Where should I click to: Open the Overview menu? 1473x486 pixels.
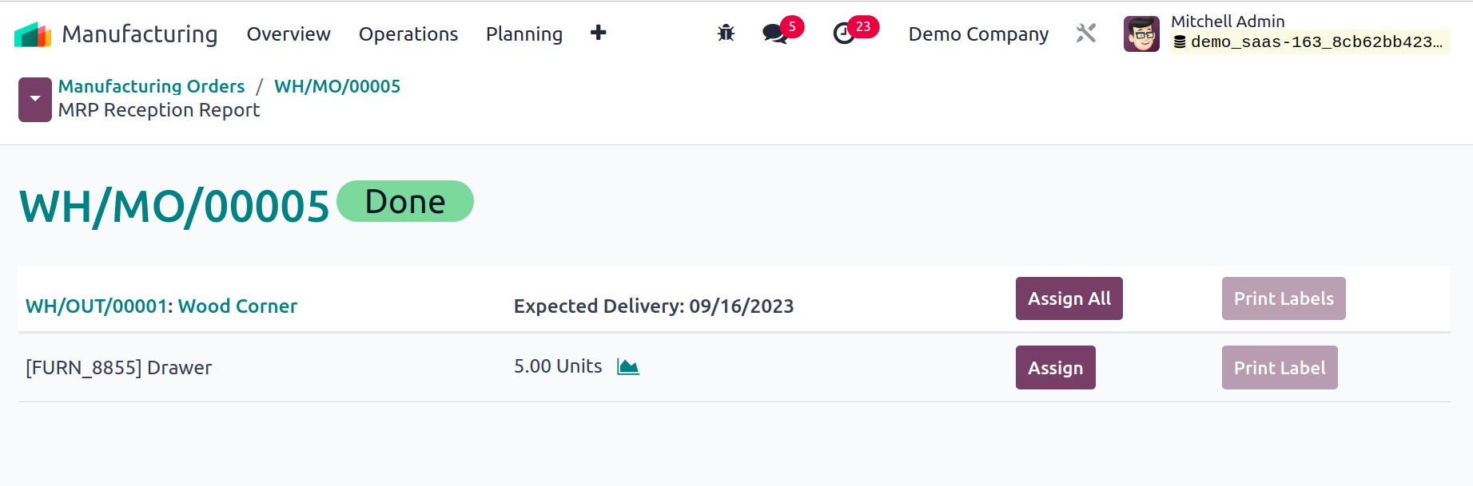(x=288, y=34)
